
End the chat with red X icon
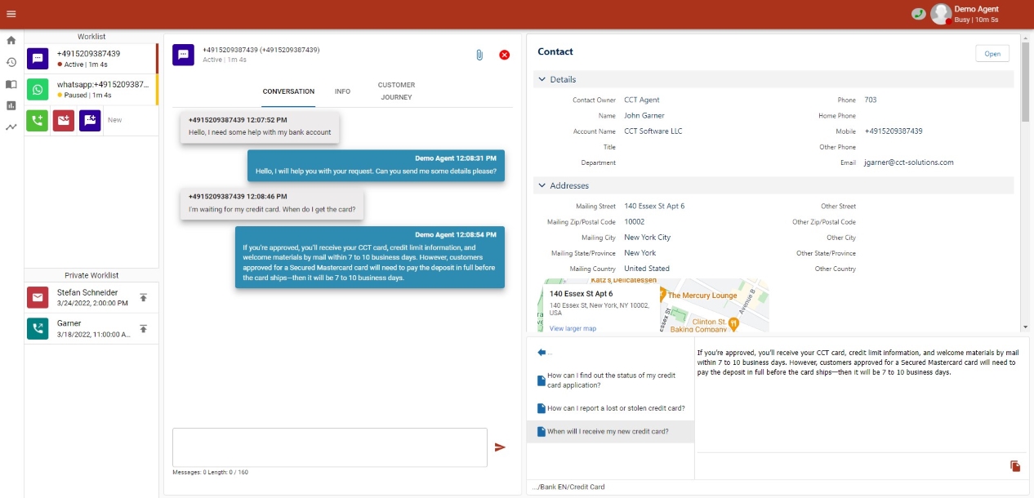[504, 55]
